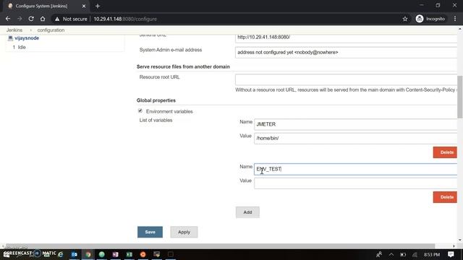Select executor row '1 Idle'

[20, 47]
